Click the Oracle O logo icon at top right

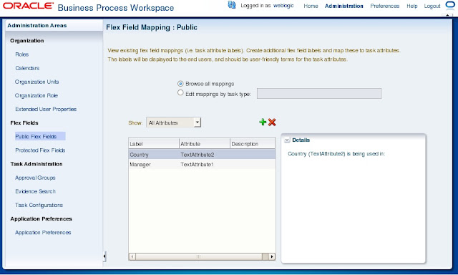click(450, 5)
